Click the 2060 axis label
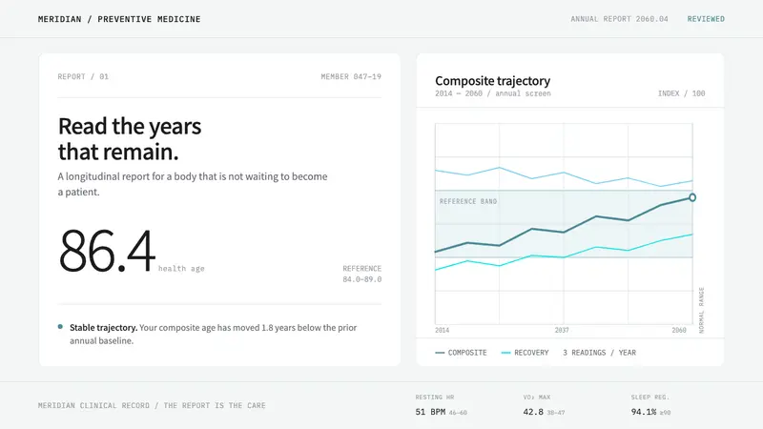Viewport: 763px width, 429px height. click(x=679, y=330)
